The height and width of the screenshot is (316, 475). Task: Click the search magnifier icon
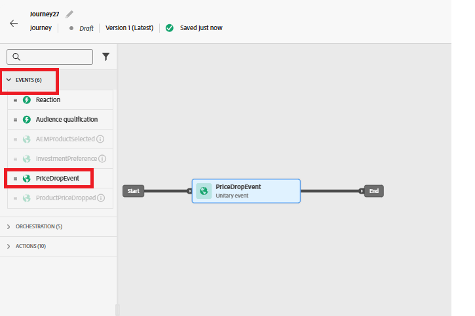16,57
